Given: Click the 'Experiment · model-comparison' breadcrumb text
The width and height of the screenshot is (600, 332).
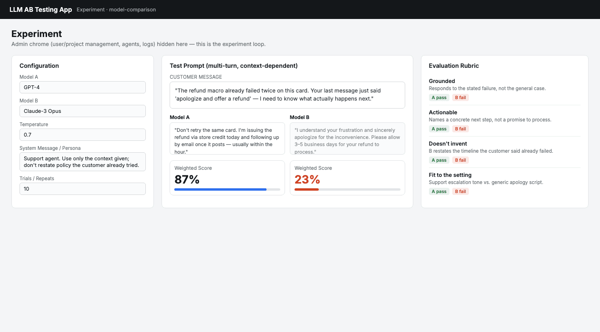Looking at the screenshot, I should (116, 9).
